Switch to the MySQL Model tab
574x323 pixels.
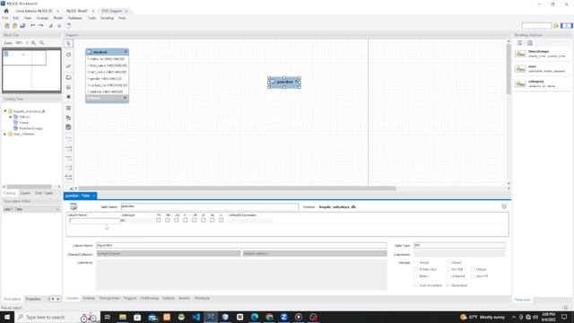click(x=77, y=11)
